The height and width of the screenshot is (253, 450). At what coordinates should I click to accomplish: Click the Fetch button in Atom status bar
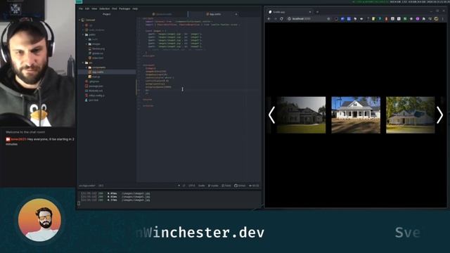point(226,186)
